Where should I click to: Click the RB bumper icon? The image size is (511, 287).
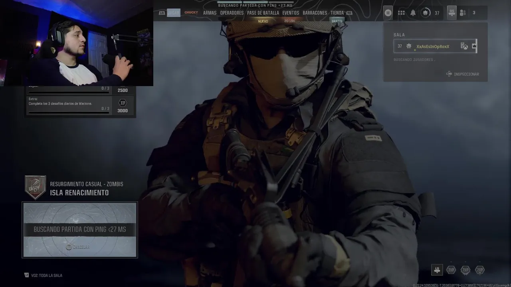point(349,13)
